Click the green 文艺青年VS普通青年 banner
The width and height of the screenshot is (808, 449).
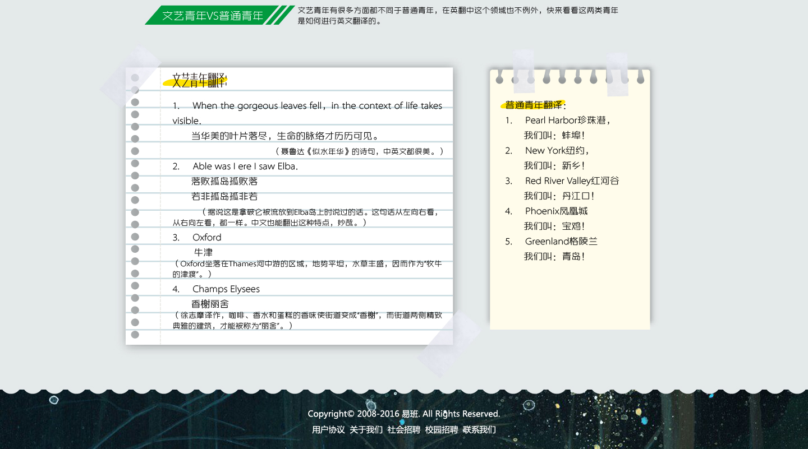pyautogui.click(x=219, y=15)
